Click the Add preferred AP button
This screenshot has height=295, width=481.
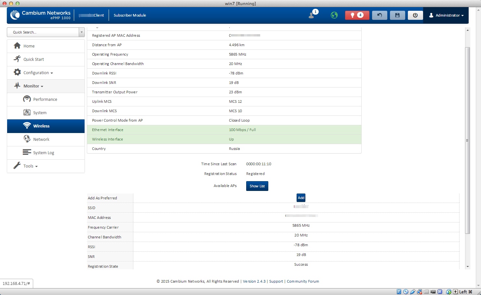[x=301, y=198]
